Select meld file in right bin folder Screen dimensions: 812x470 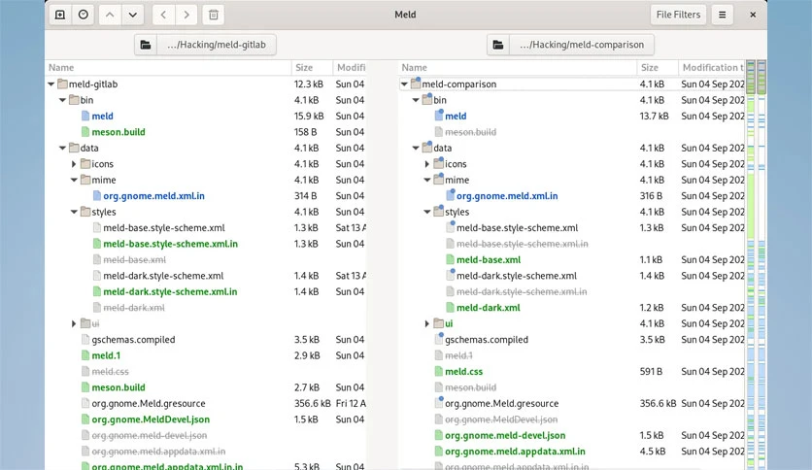pos(456,116)
